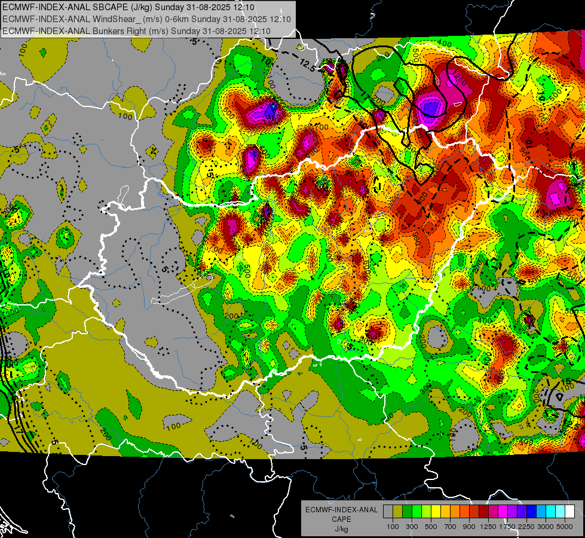Select the pure blue swatch after 2250
Viewport: 585px width, 538px height.
[x=532, y=512]
